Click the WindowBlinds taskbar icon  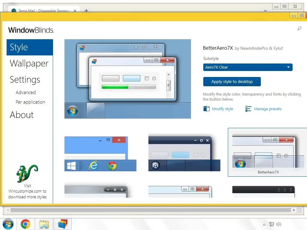(63, 224)
